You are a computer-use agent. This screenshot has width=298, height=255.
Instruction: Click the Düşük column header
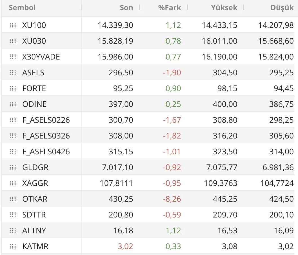click(282, 8)
